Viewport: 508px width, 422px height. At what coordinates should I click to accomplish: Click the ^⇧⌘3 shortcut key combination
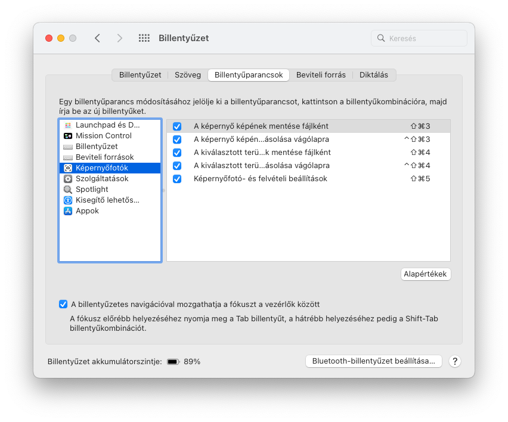(417, 139)
